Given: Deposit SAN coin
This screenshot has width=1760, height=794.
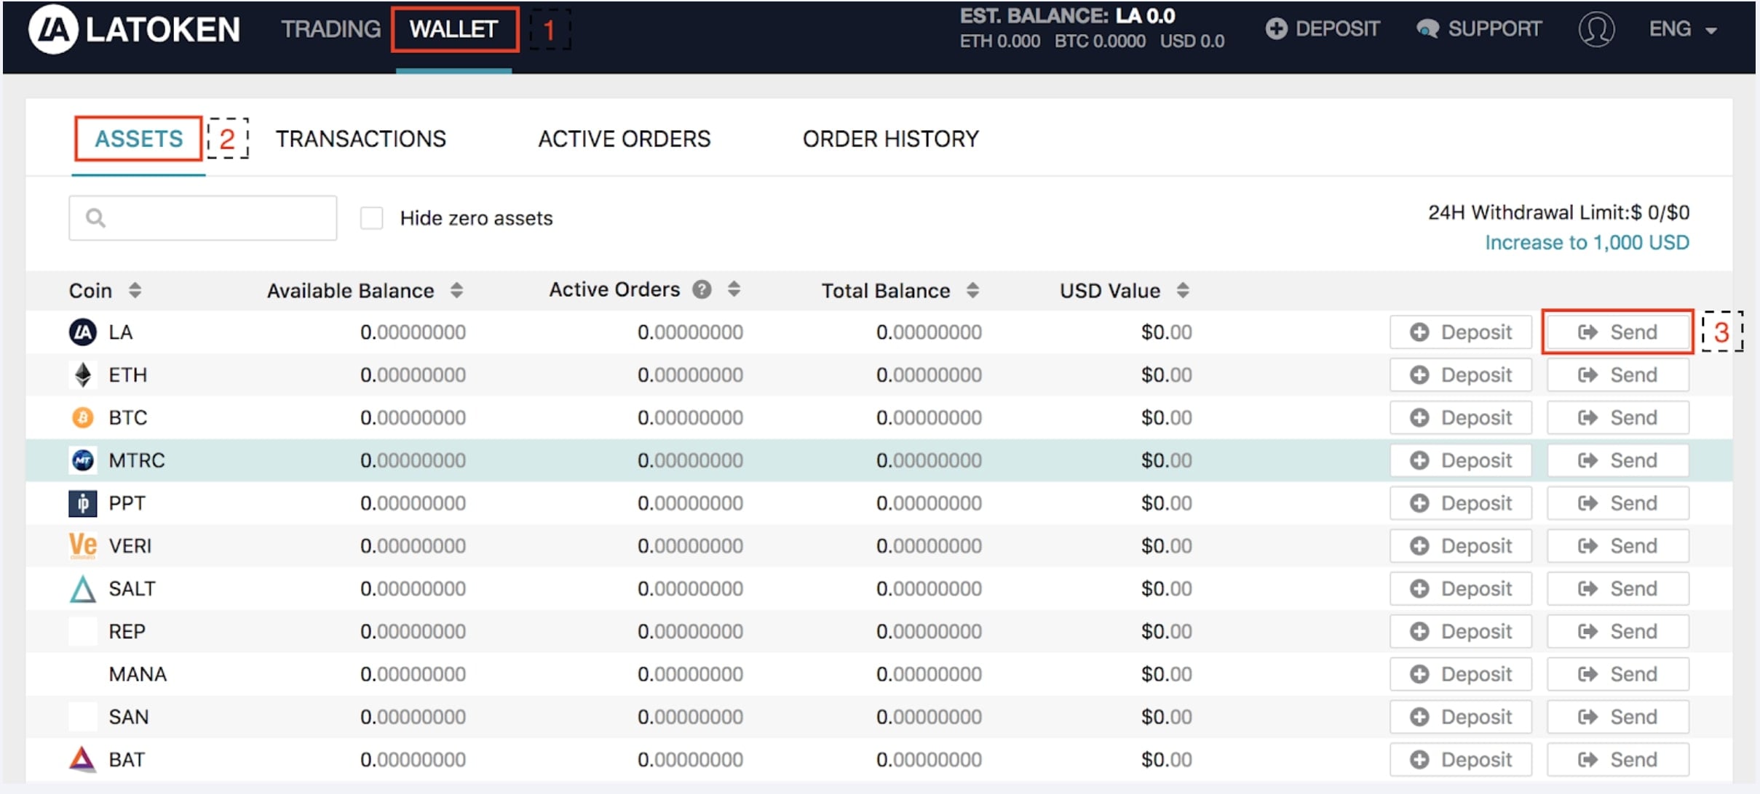Looking at the screenshot, I should 1461,717.
